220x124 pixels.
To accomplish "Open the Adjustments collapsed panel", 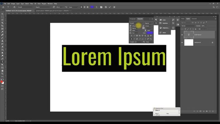I will (x=164, y=28).
